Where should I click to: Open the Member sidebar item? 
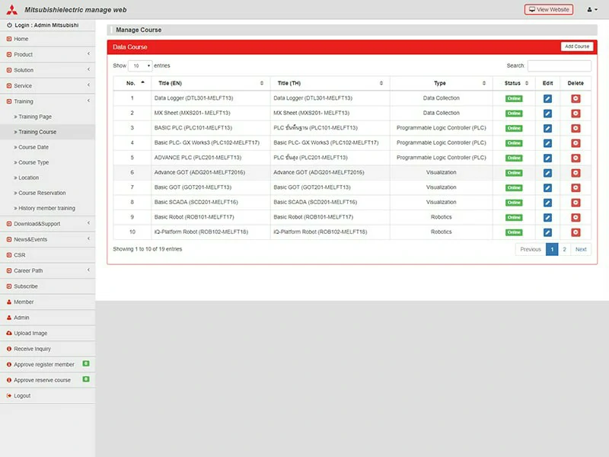tap(47, 302)
